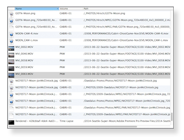Click the horizontal scrollbar at the bottom

73,126
